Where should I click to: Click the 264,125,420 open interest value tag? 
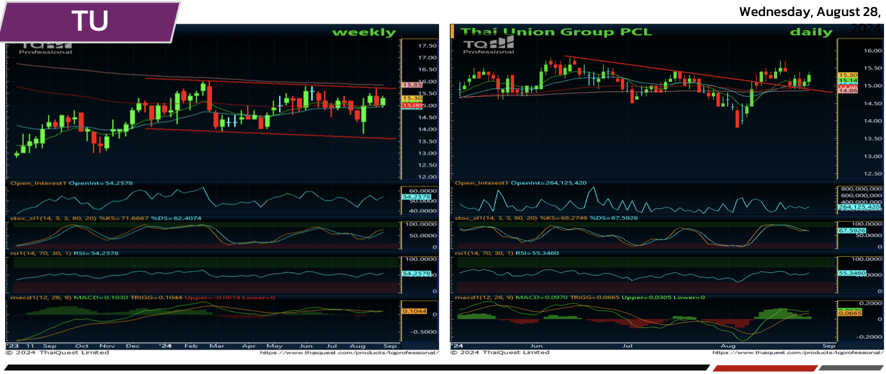tap(860, 207)
